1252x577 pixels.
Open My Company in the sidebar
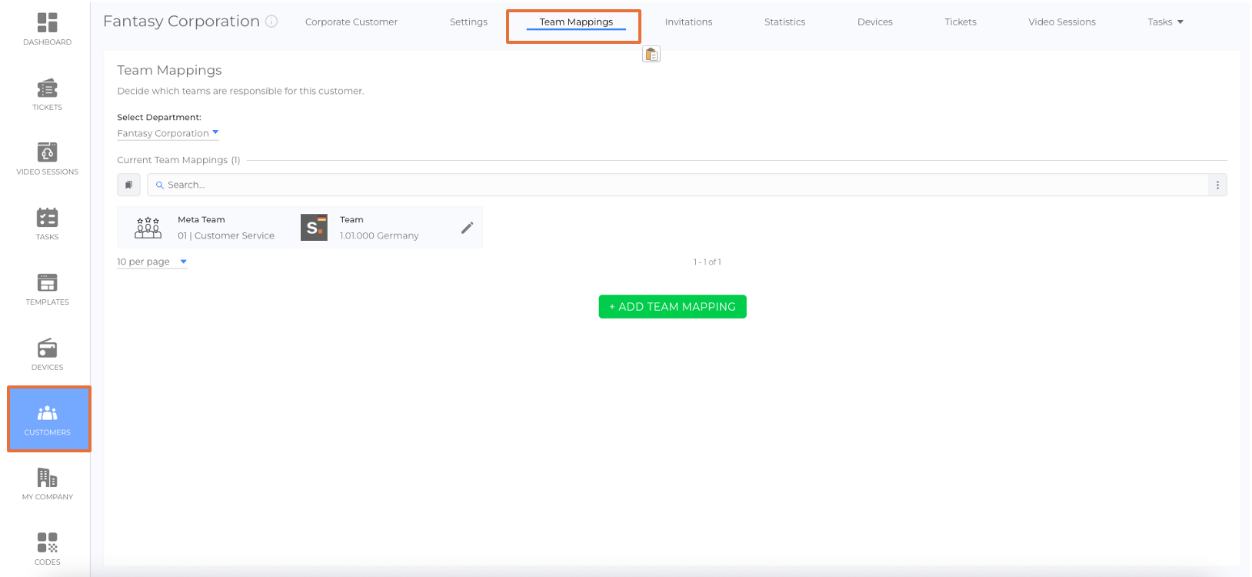coord(47,485)
